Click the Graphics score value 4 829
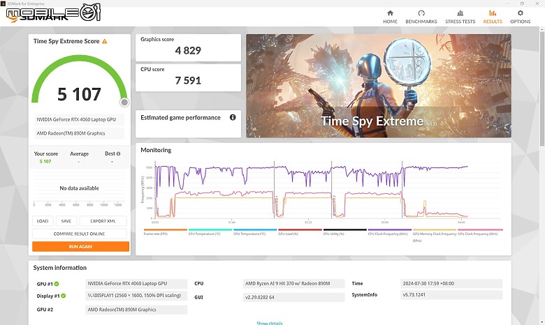 click(188, 51)
